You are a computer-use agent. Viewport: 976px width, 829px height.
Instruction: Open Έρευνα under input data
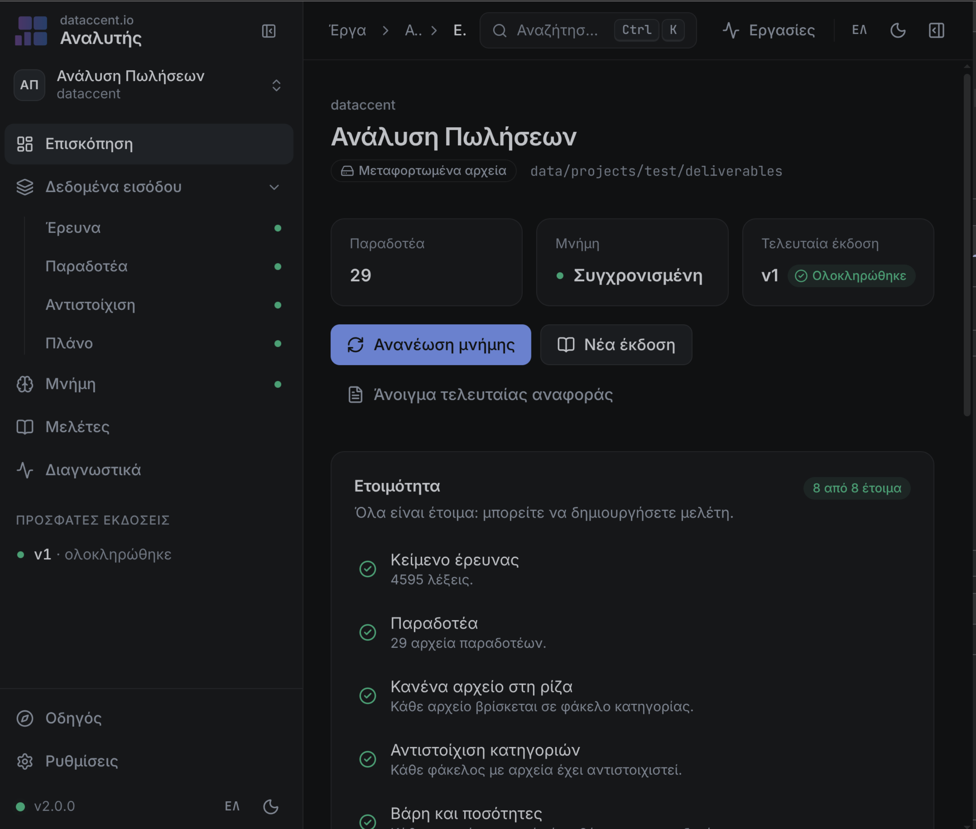point(163,228)
